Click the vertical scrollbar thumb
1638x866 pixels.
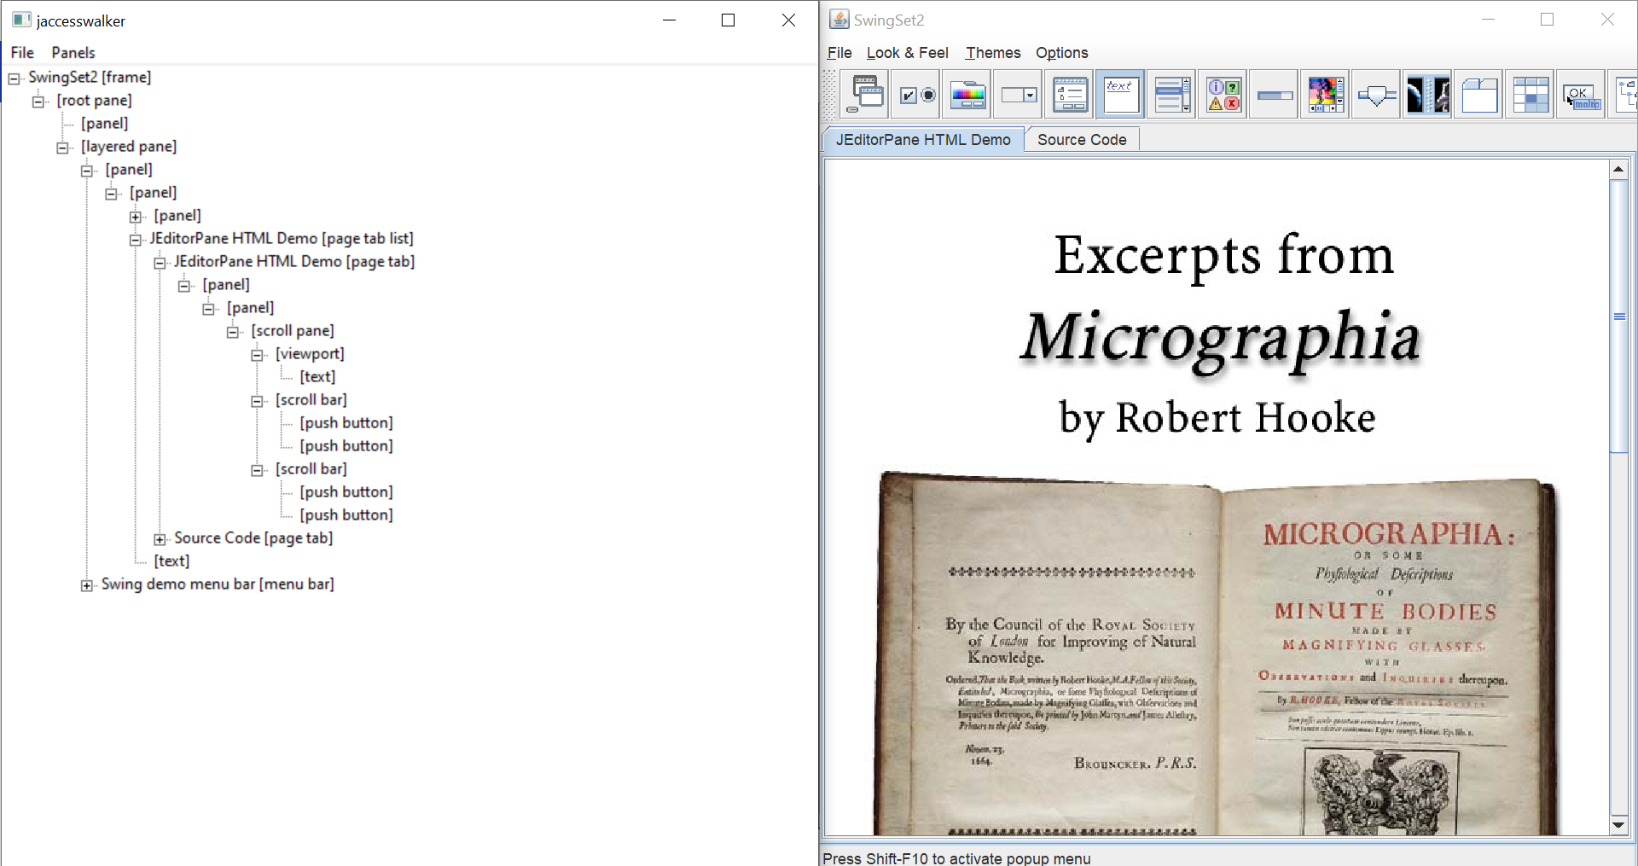pos(1618,317)
